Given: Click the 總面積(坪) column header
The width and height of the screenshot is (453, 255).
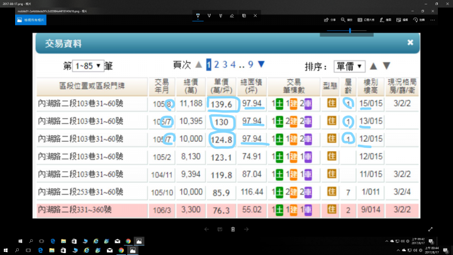Looking at the screenshot, I should tap(252, 86).
